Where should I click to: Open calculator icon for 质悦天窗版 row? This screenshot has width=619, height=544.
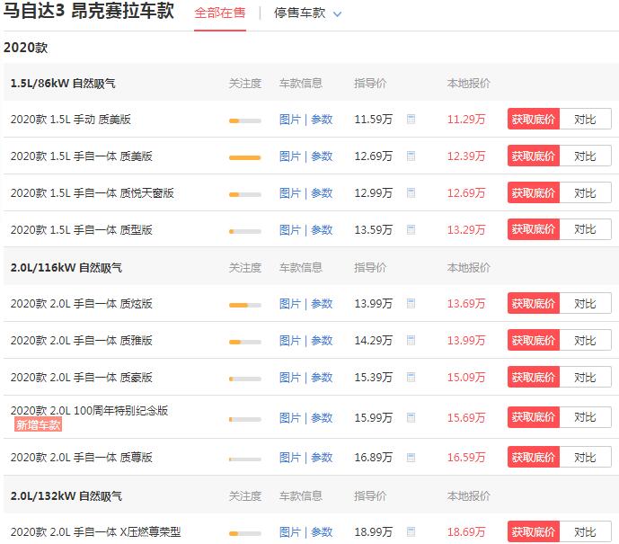coord(411,192)
